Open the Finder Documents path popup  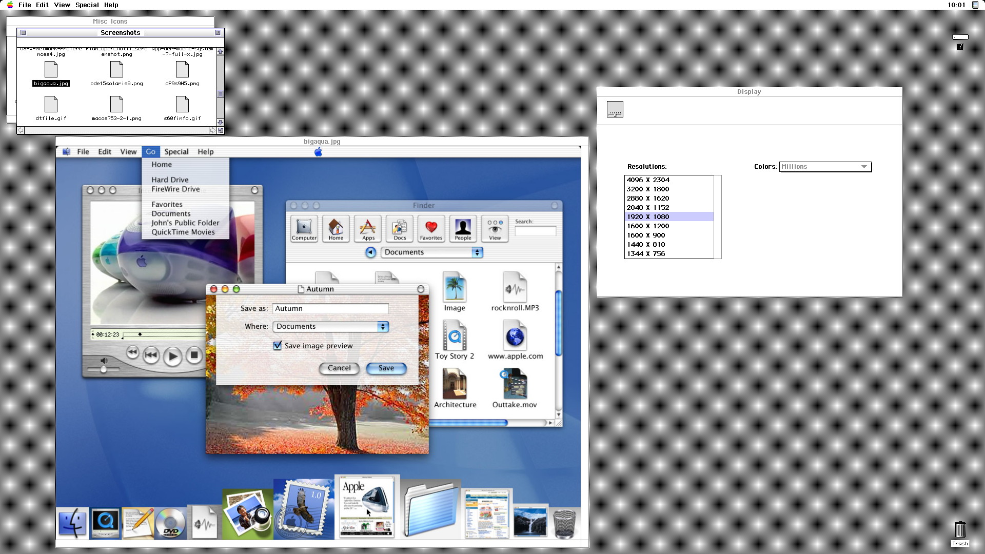tap(432, 252)
